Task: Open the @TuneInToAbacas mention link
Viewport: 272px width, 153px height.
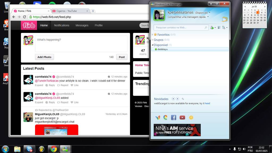Action: (x=47, y=81)
